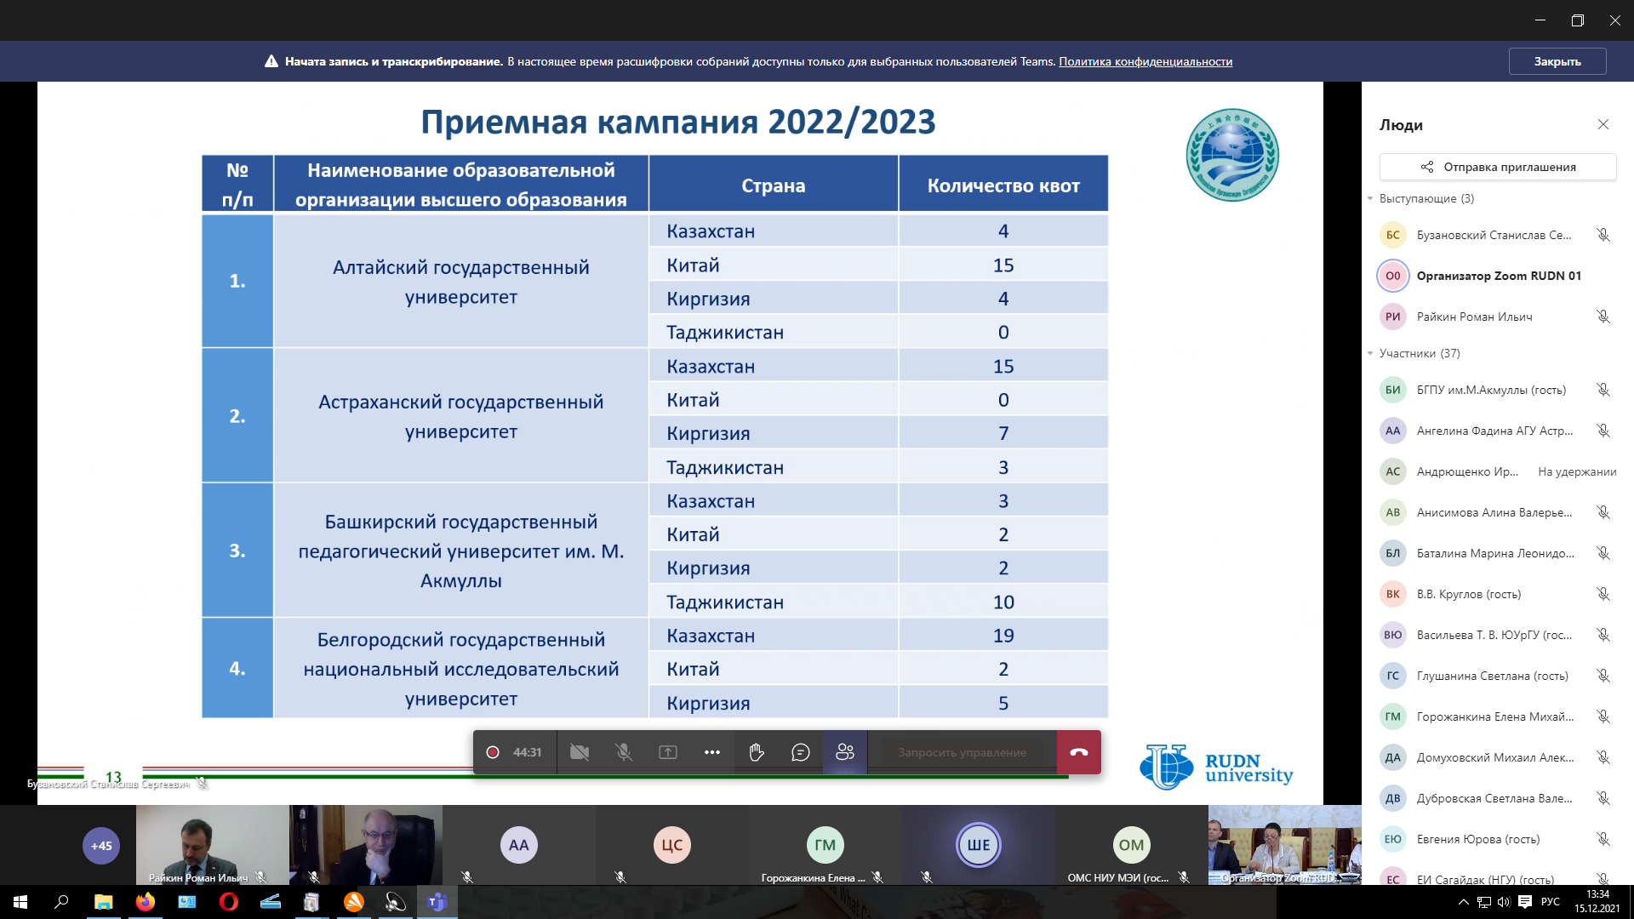
Task: Select Андрющенко participant on hold
Action: (x=1498, y=471)
